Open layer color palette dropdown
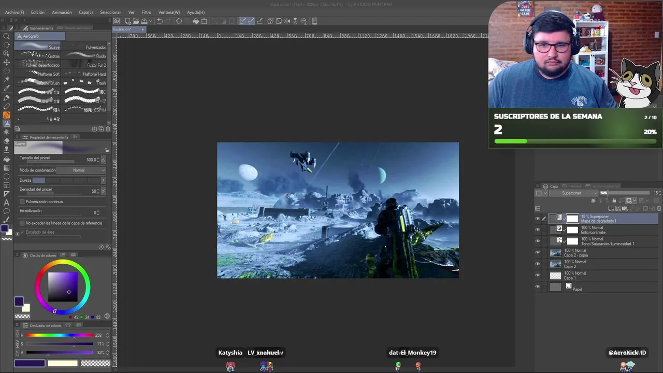This screenshot has width=663, height=373. pos(541,193)
